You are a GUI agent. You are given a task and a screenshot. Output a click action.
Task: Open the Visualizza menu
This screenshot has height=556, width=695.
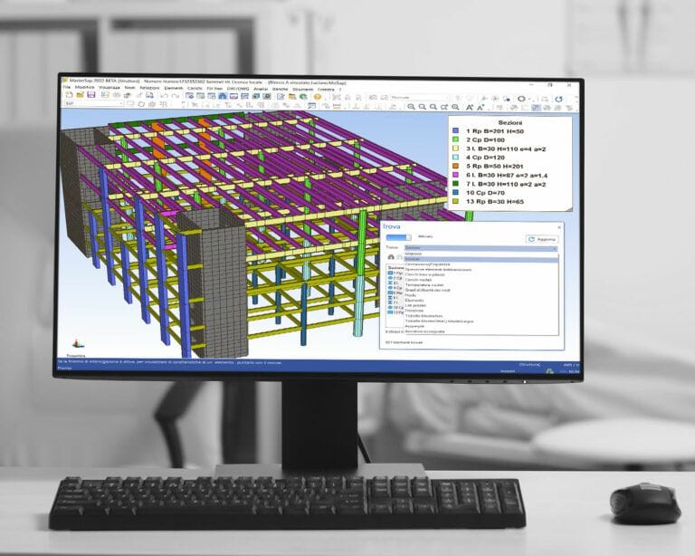coord(111,88)
